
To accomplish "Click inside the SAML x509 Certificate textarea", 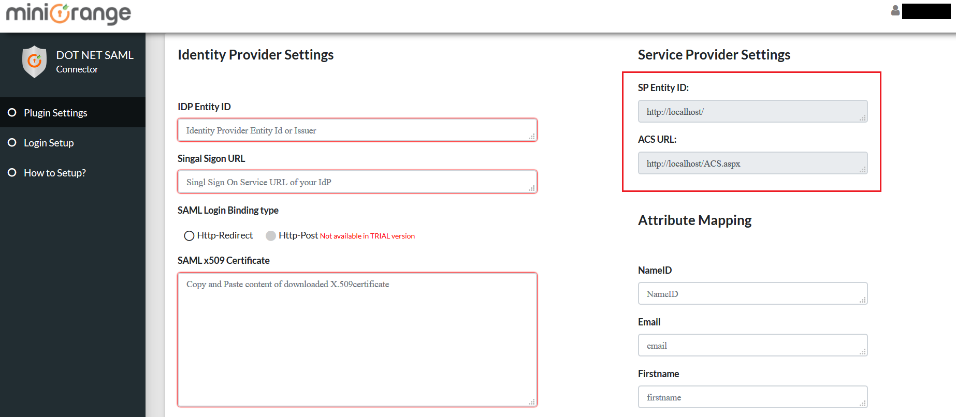I will (x=357, y=339).
